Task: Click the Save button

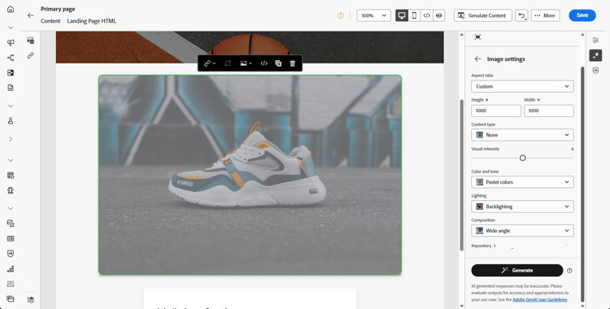Action: (582, 15)
